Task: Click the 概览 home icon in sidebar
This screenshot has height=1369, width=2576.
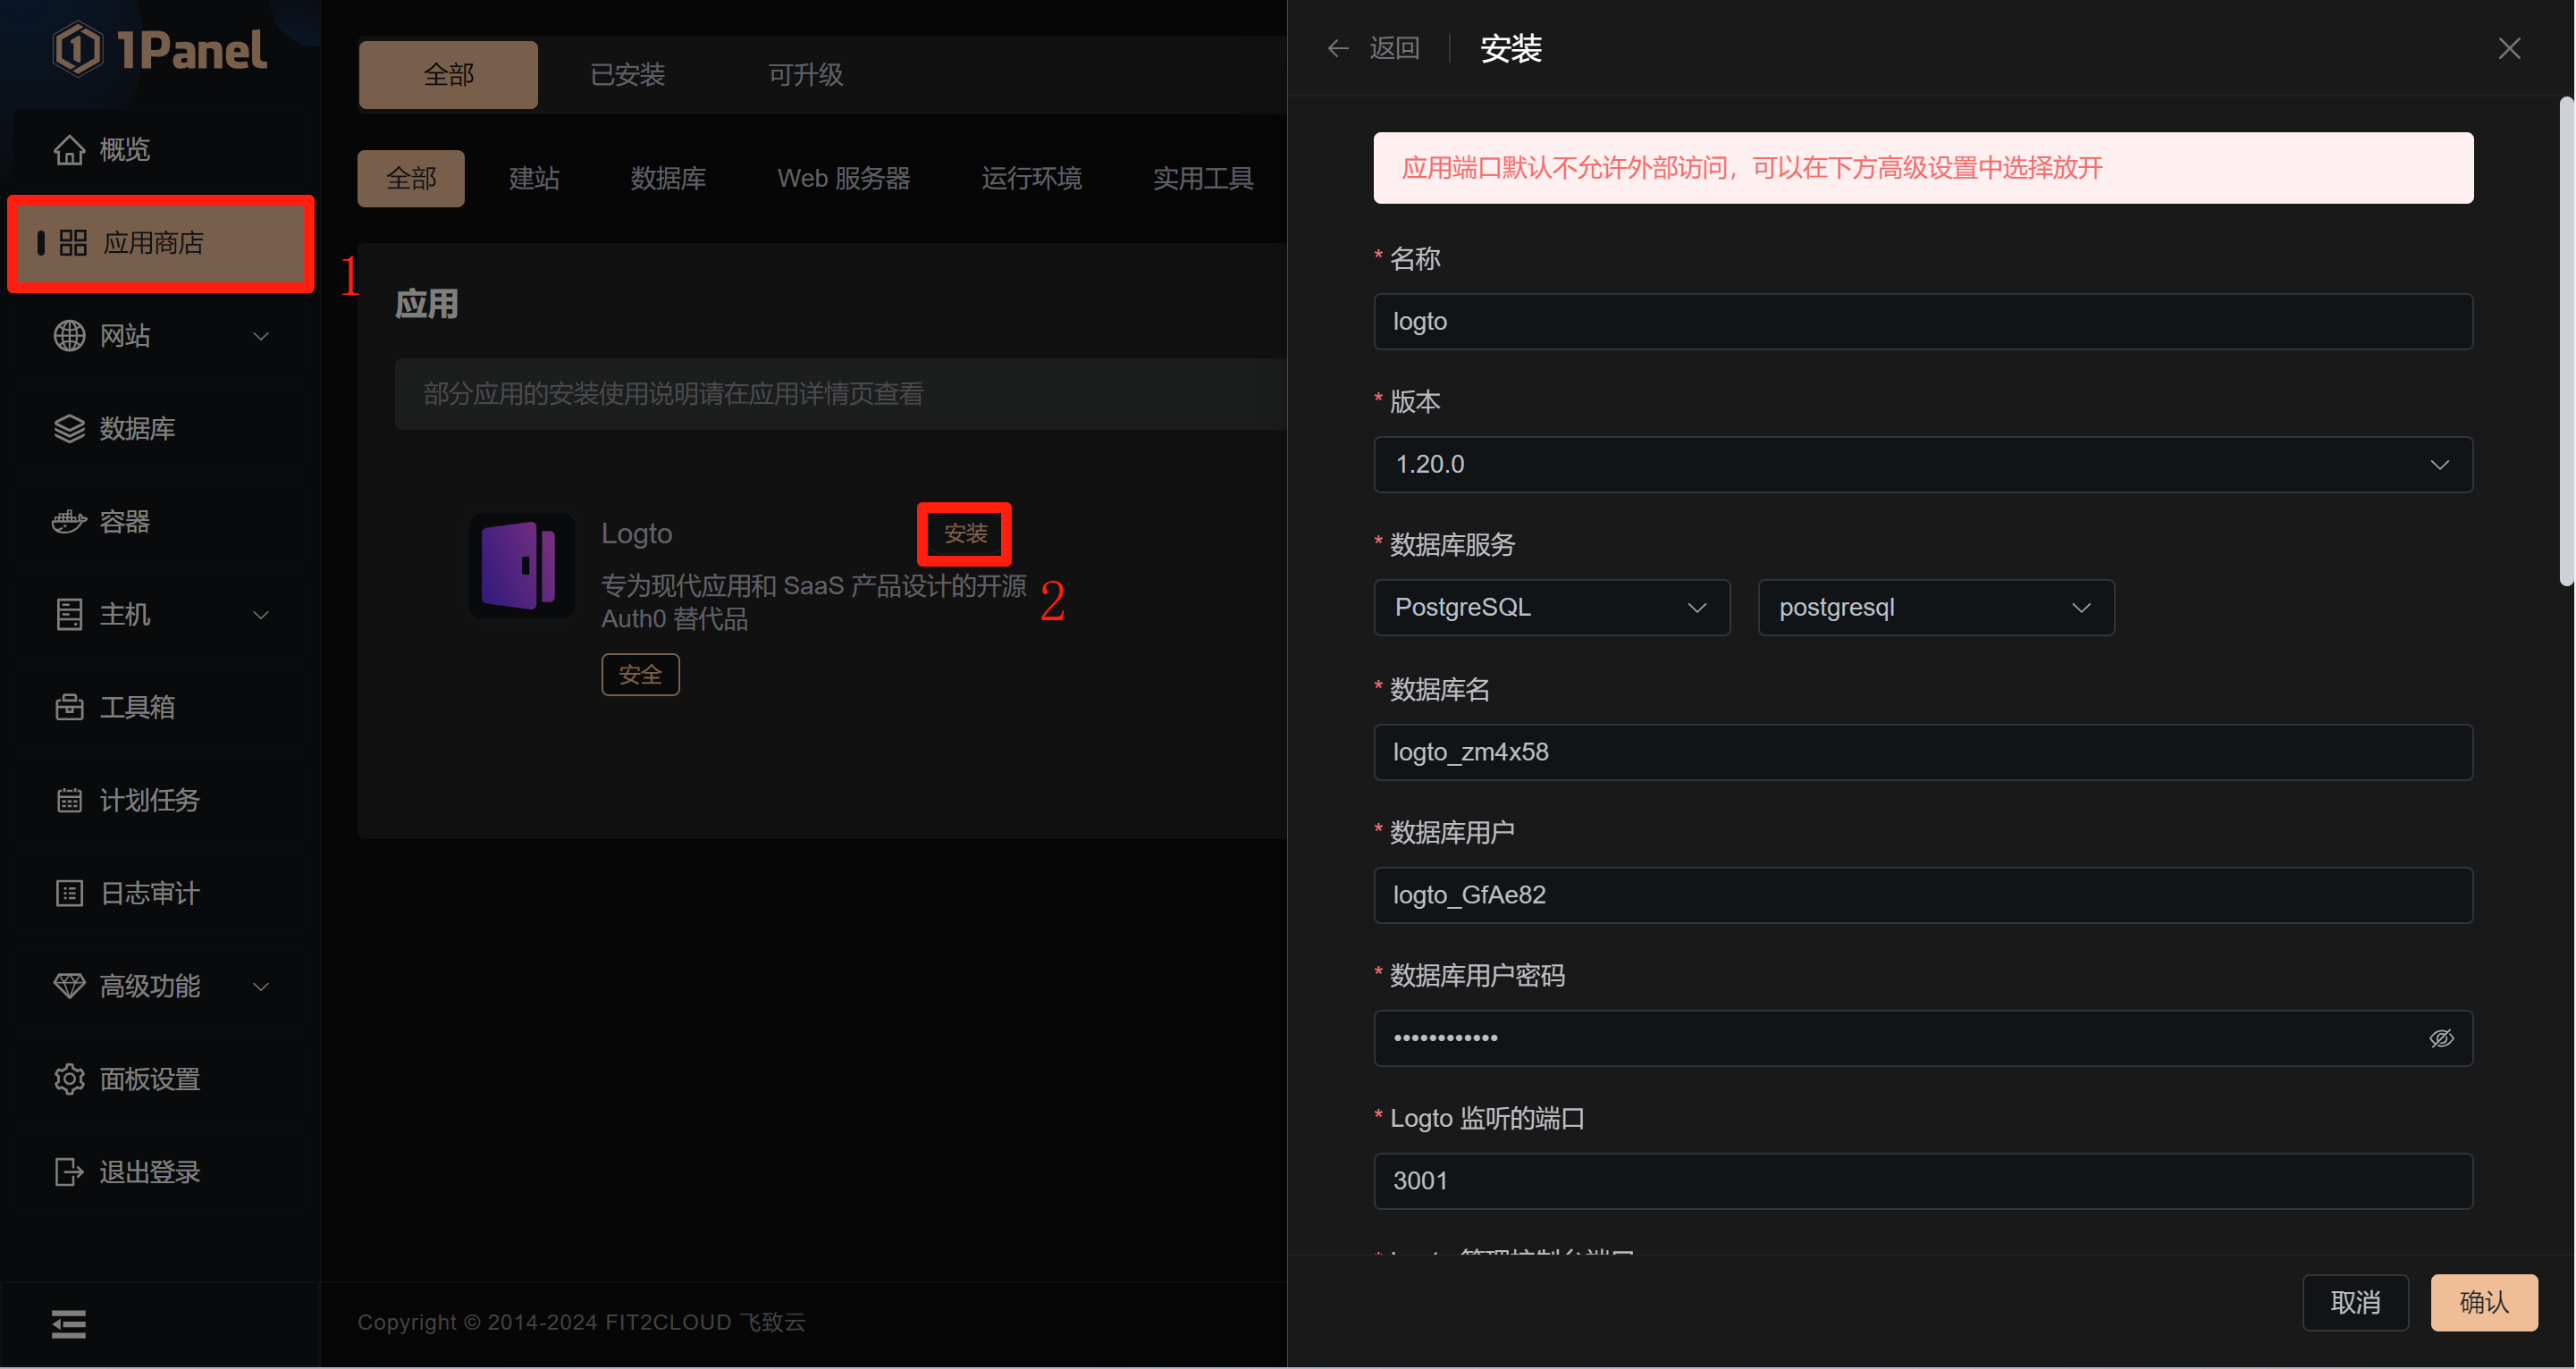Action: click(x=69, y=150)
